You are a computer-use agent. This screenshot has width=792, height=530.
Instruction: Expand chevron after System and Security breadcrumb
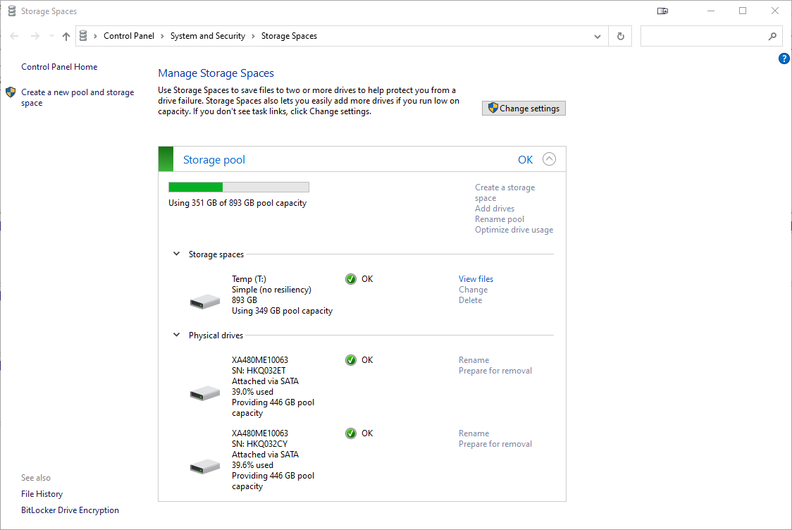(253, 36)
